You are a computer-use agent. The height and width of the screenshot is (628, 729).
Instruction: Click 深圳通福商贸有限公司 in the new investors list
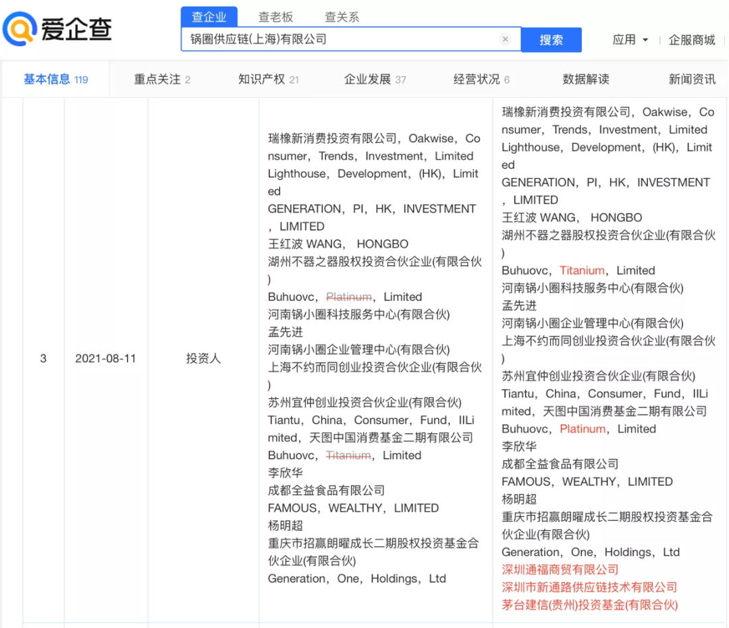560,570
